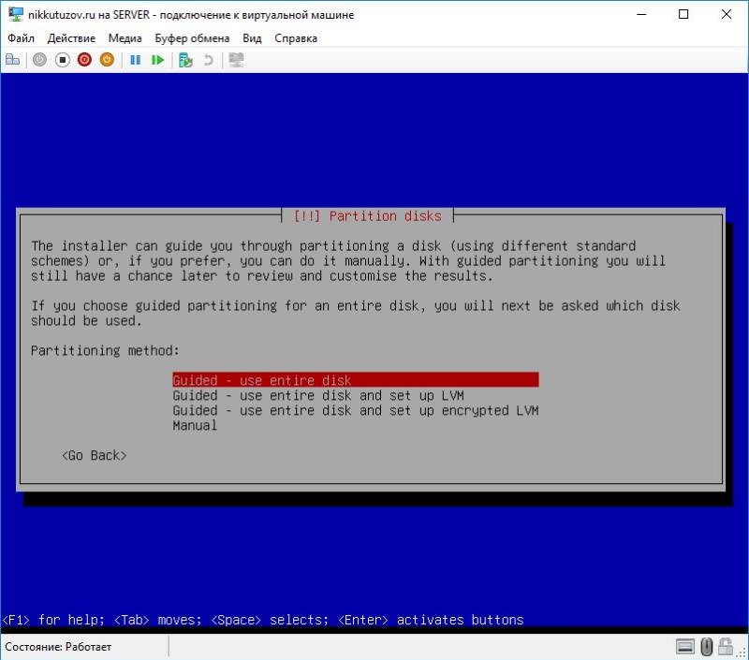Open the Файл menu
Viewport: 749px width, 660px height.
21,38
